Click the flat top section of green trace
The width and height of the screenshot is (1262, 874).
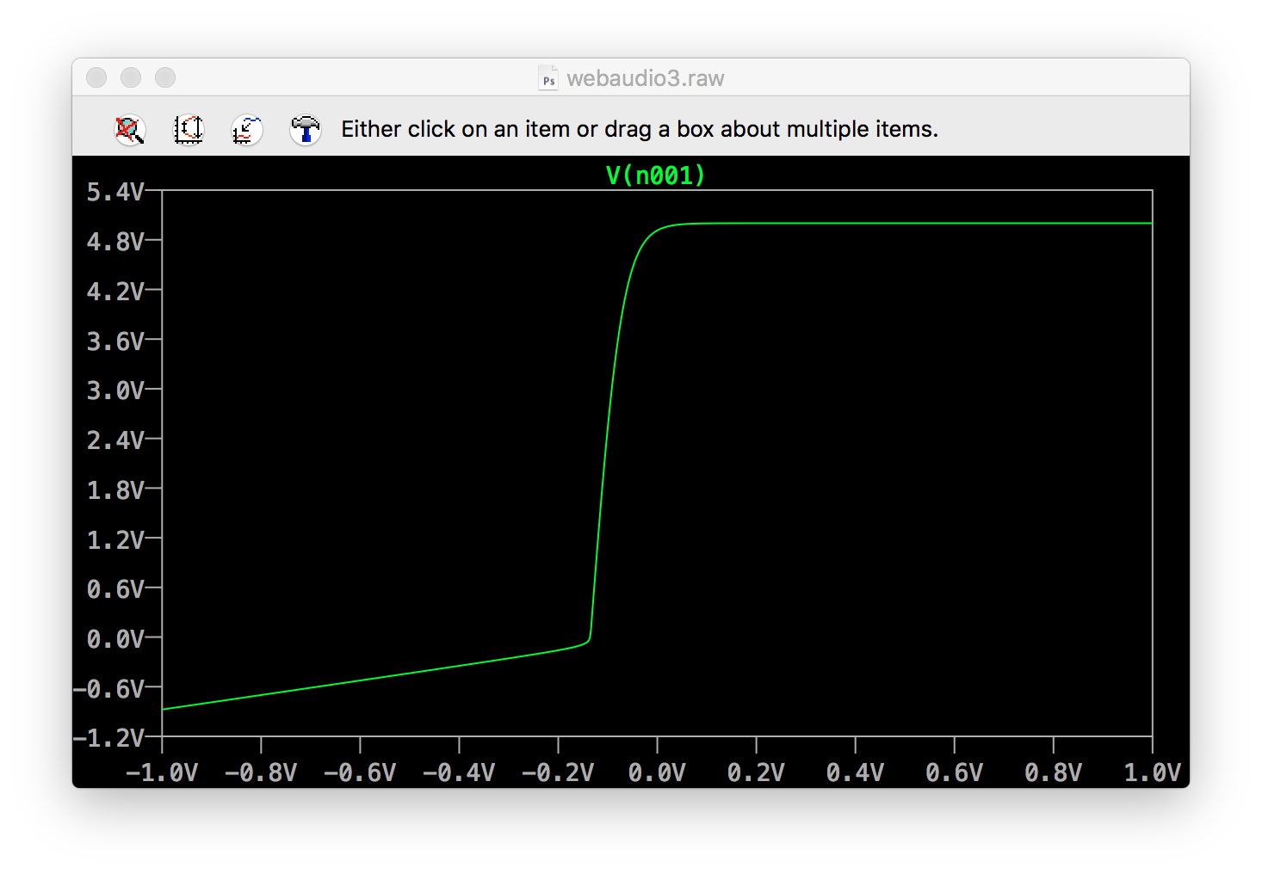[x=904, y=224]
